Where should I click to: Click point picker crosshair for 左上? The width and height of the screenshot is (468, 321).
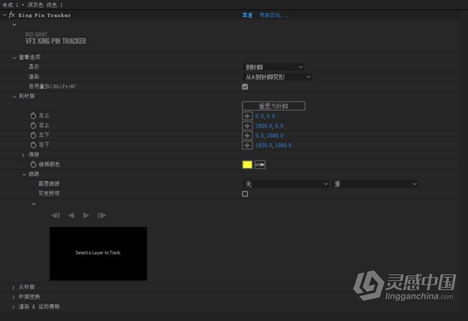(x=247, y=116)
